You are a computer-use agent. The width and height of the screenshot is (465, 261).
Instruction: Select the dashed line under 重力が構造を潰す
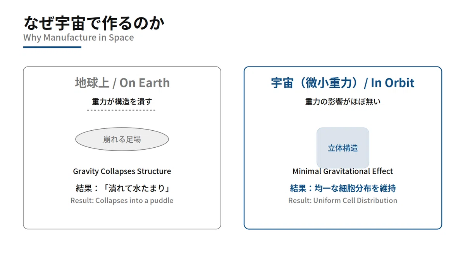121,110
